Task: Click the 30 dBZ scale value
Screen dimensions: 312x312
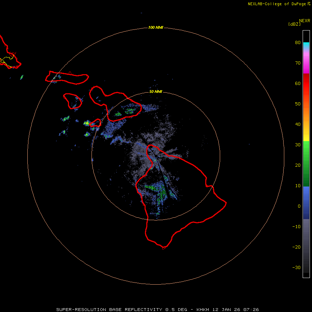Action: click(298, 145)
